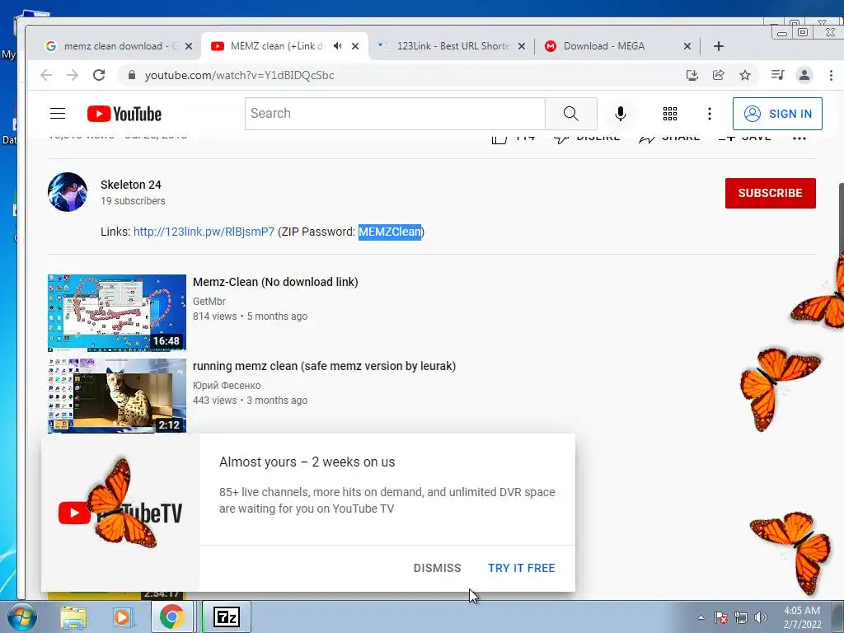Close the MEMZ clean YouTube tab

click(x=355, y=46)
